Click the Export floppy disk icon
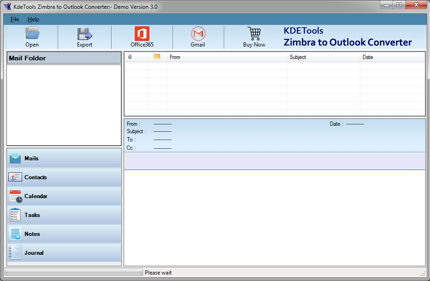Image resolution: width=430 pixels, height=281 pixels. 84,34
